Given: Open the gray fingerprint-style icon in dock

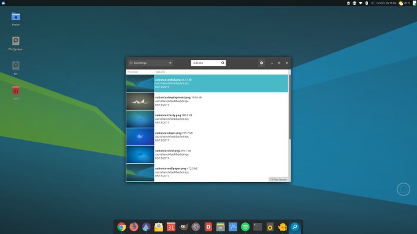Looking at the screenshot, I should (x=196, y=227).
